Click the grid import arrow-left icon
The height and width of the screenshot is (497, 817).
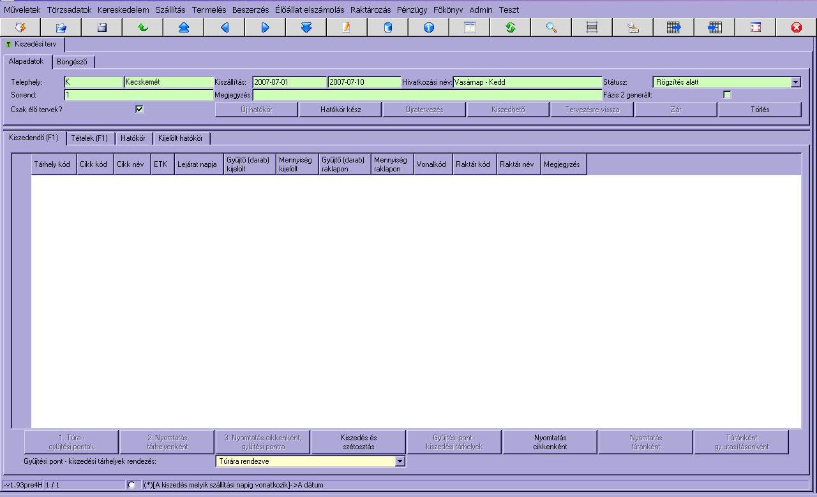pyautogui.click(x=715, y=27)
